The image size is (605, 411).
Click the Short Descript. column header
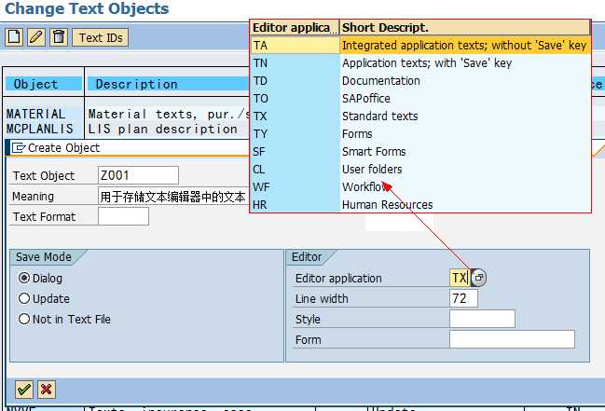pyautogui.click(x=464, y=27)
